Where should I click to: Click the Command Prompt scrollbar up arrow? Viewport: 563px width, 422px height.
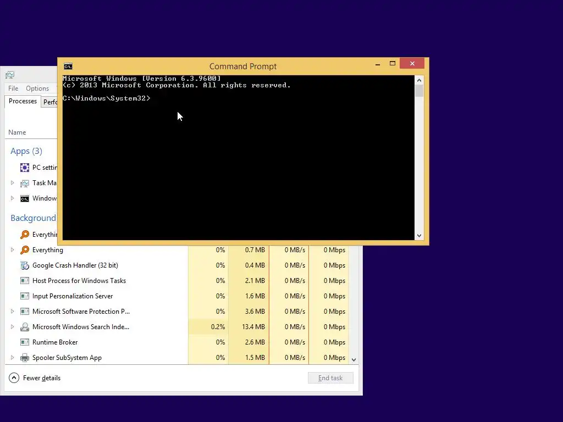click(x=419, y=80)
